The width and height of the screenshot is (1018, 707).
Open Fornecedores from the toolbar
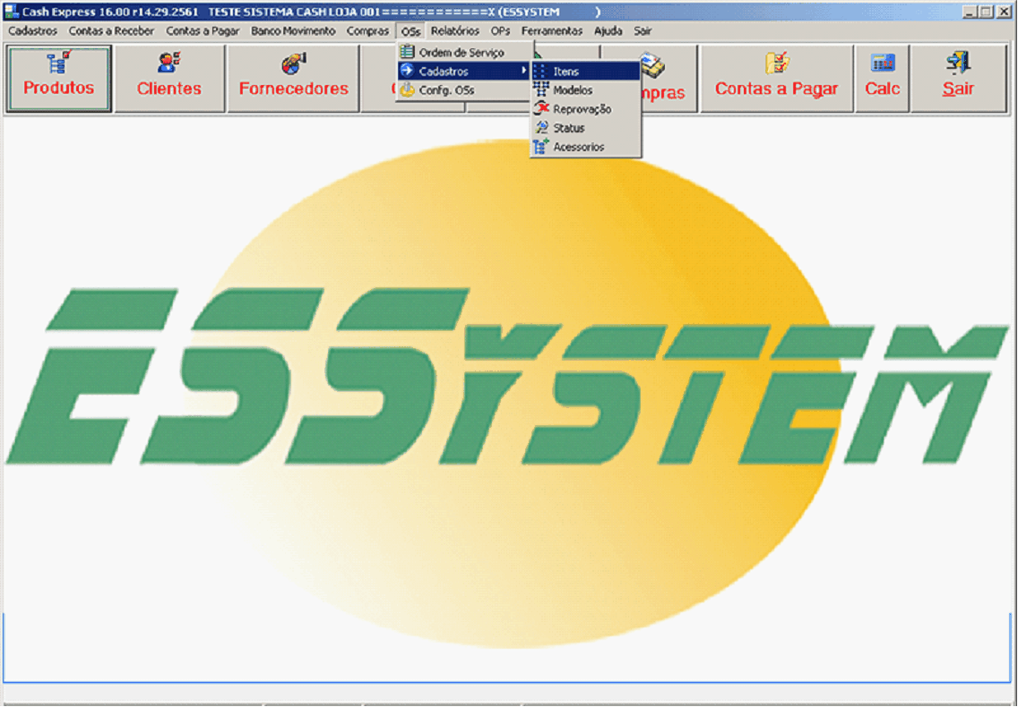click(293, 78)
